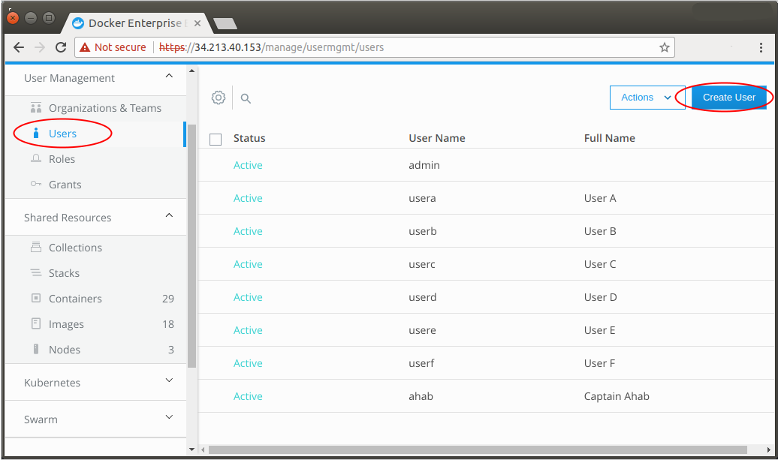The height and width of the screenshot is (460, 778).
Task: Collapse the User Management section
Action: [169, 77]
